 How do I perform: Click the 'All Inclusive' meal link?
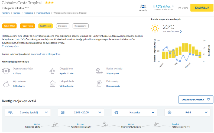coord(19,86)
